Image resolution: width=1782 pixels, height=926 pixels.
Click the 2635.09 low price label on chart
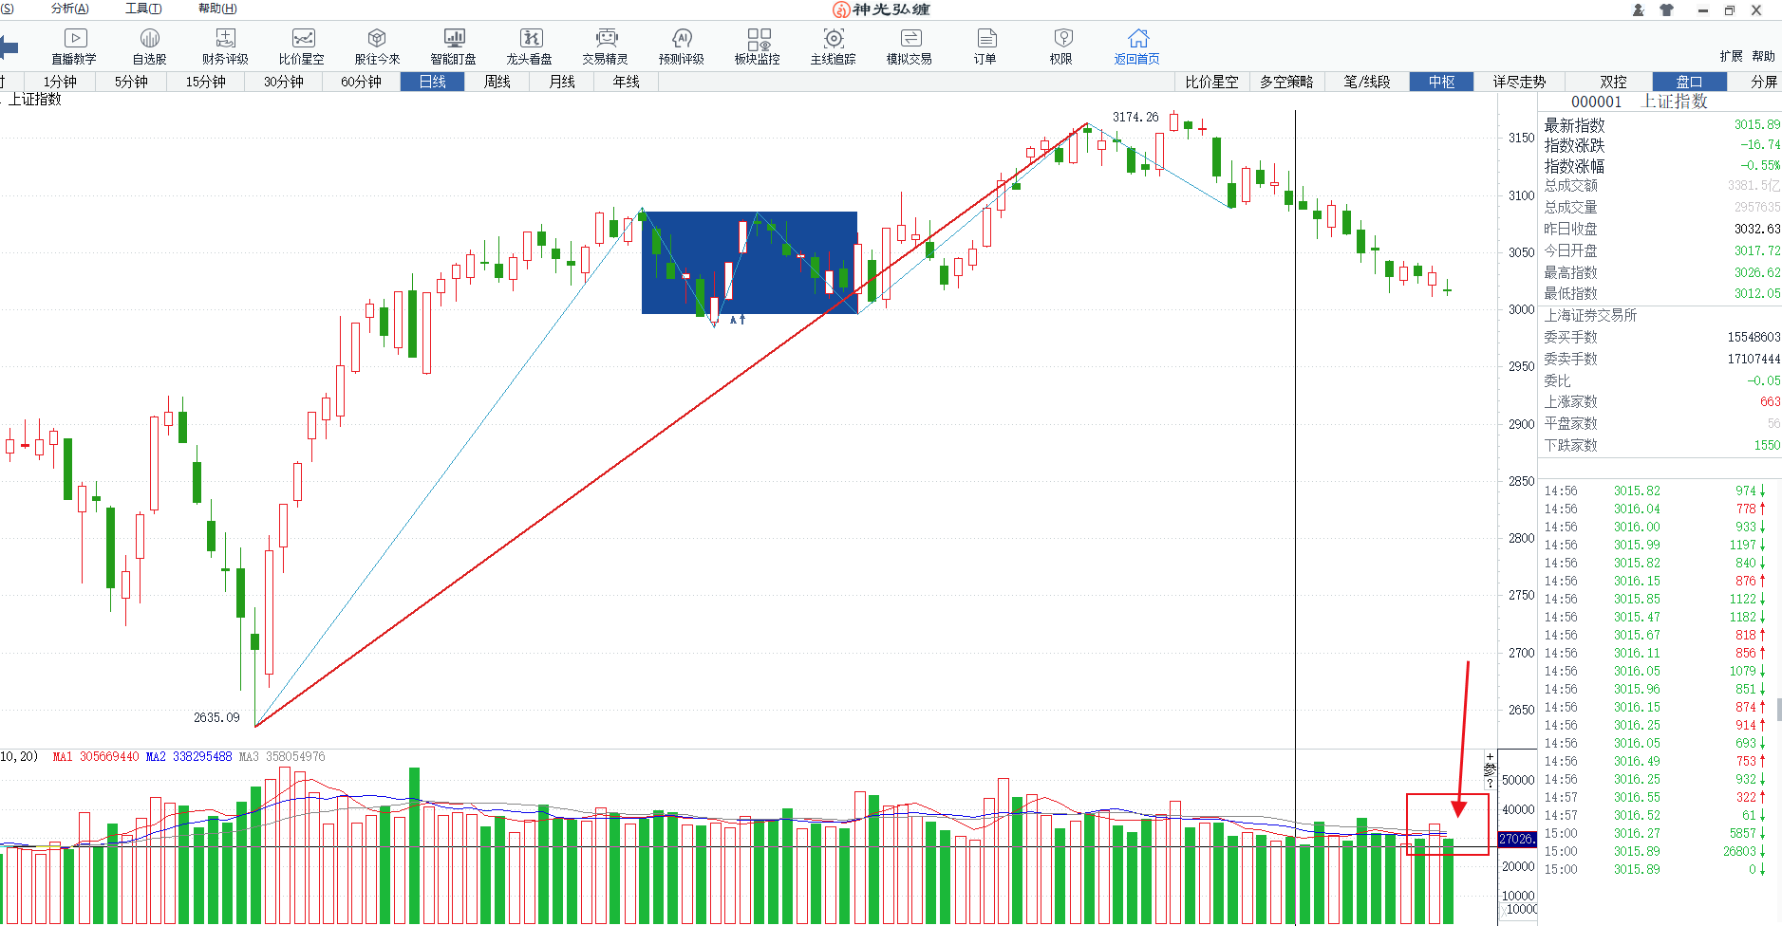pos(216,717)
